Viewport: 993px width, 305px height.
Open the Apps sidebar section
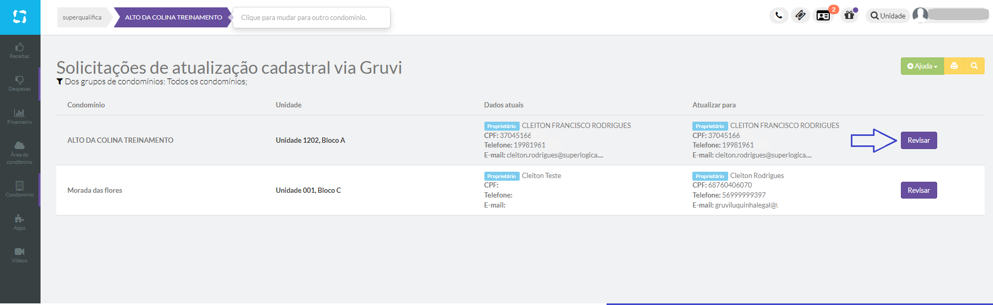[19, 222]
